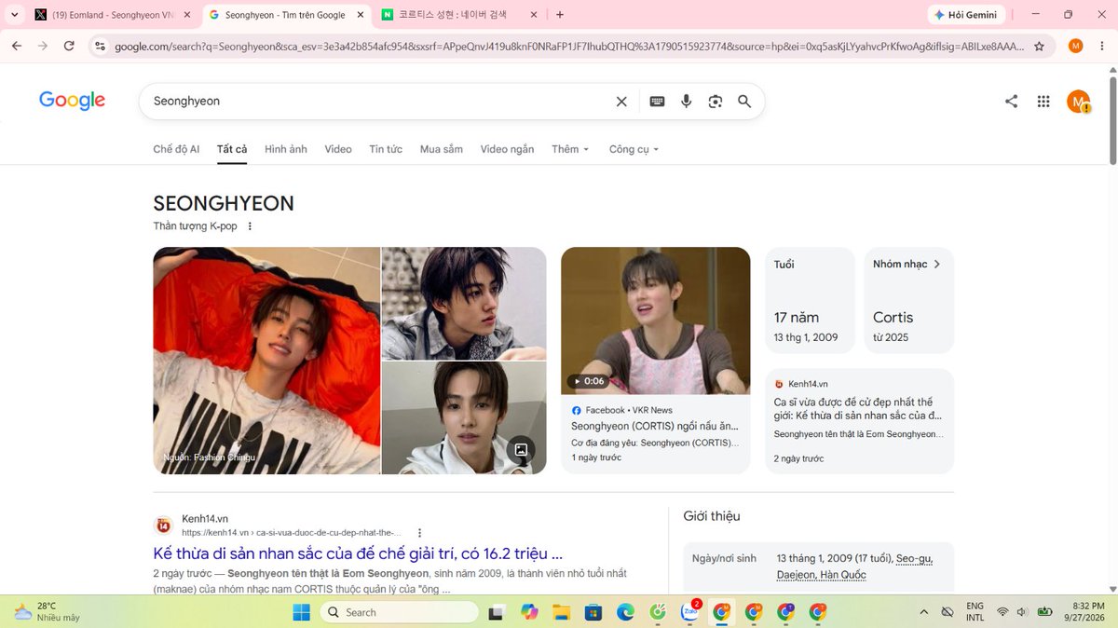The height and width of the screenshot is (628, 1118).
Task: Open the Windows Start menu
Action: point(301,612)
